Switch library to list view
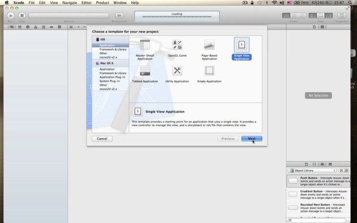The width and height of the screenshot is (357, 223). [346, 171]
